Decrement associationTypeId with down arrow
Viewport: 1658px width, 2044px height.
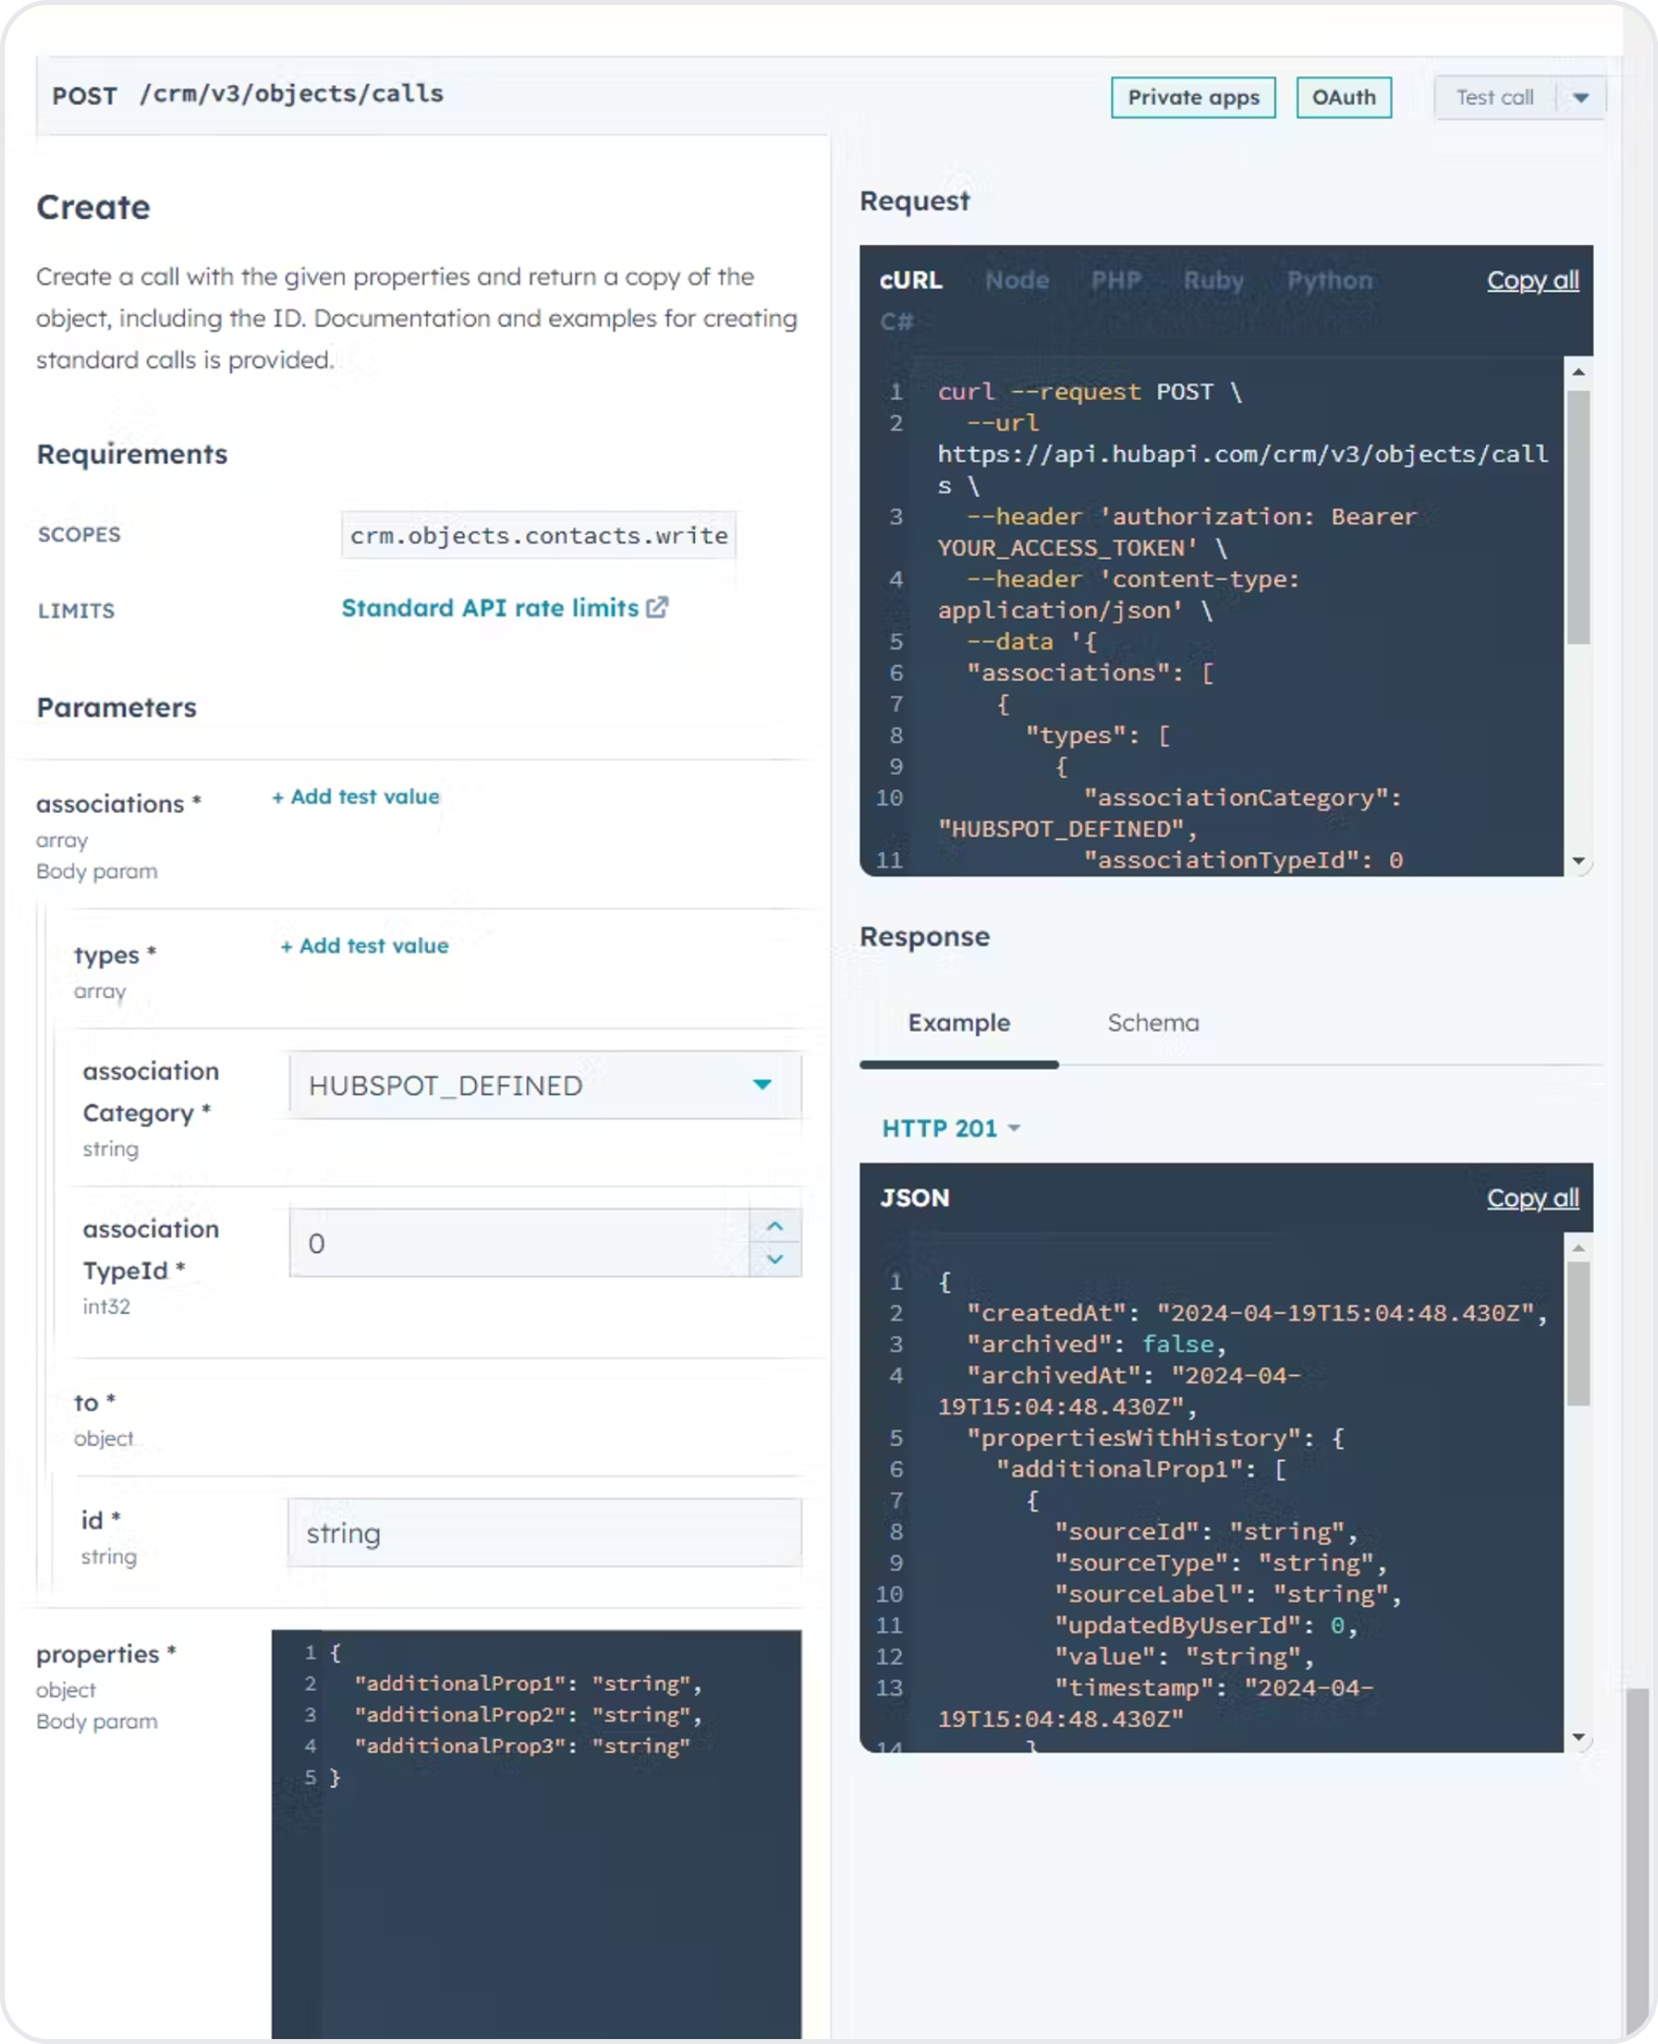pos(775,1260)
